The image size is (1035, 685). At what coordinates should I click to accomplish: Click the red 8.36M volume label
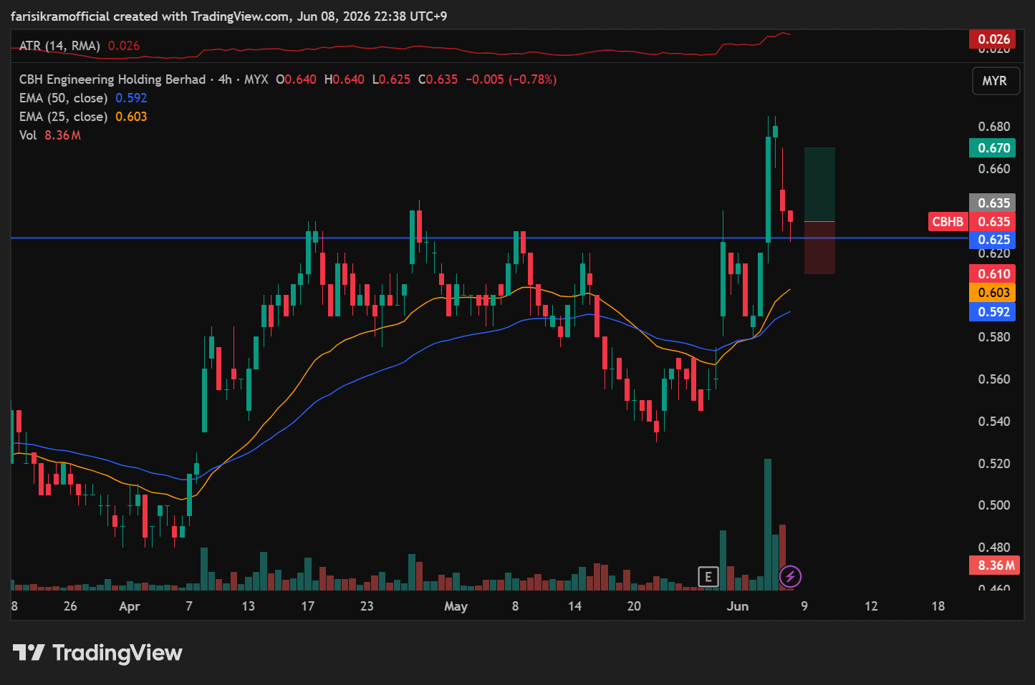[996, 565]
